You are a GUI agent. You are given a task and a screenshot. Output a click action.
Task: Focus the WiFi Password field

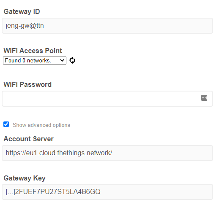click(x=107, y=99)
